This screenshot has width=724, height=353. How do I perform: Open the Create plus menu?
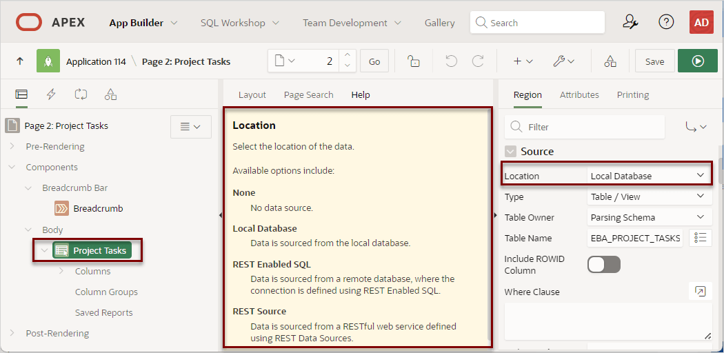523,61
